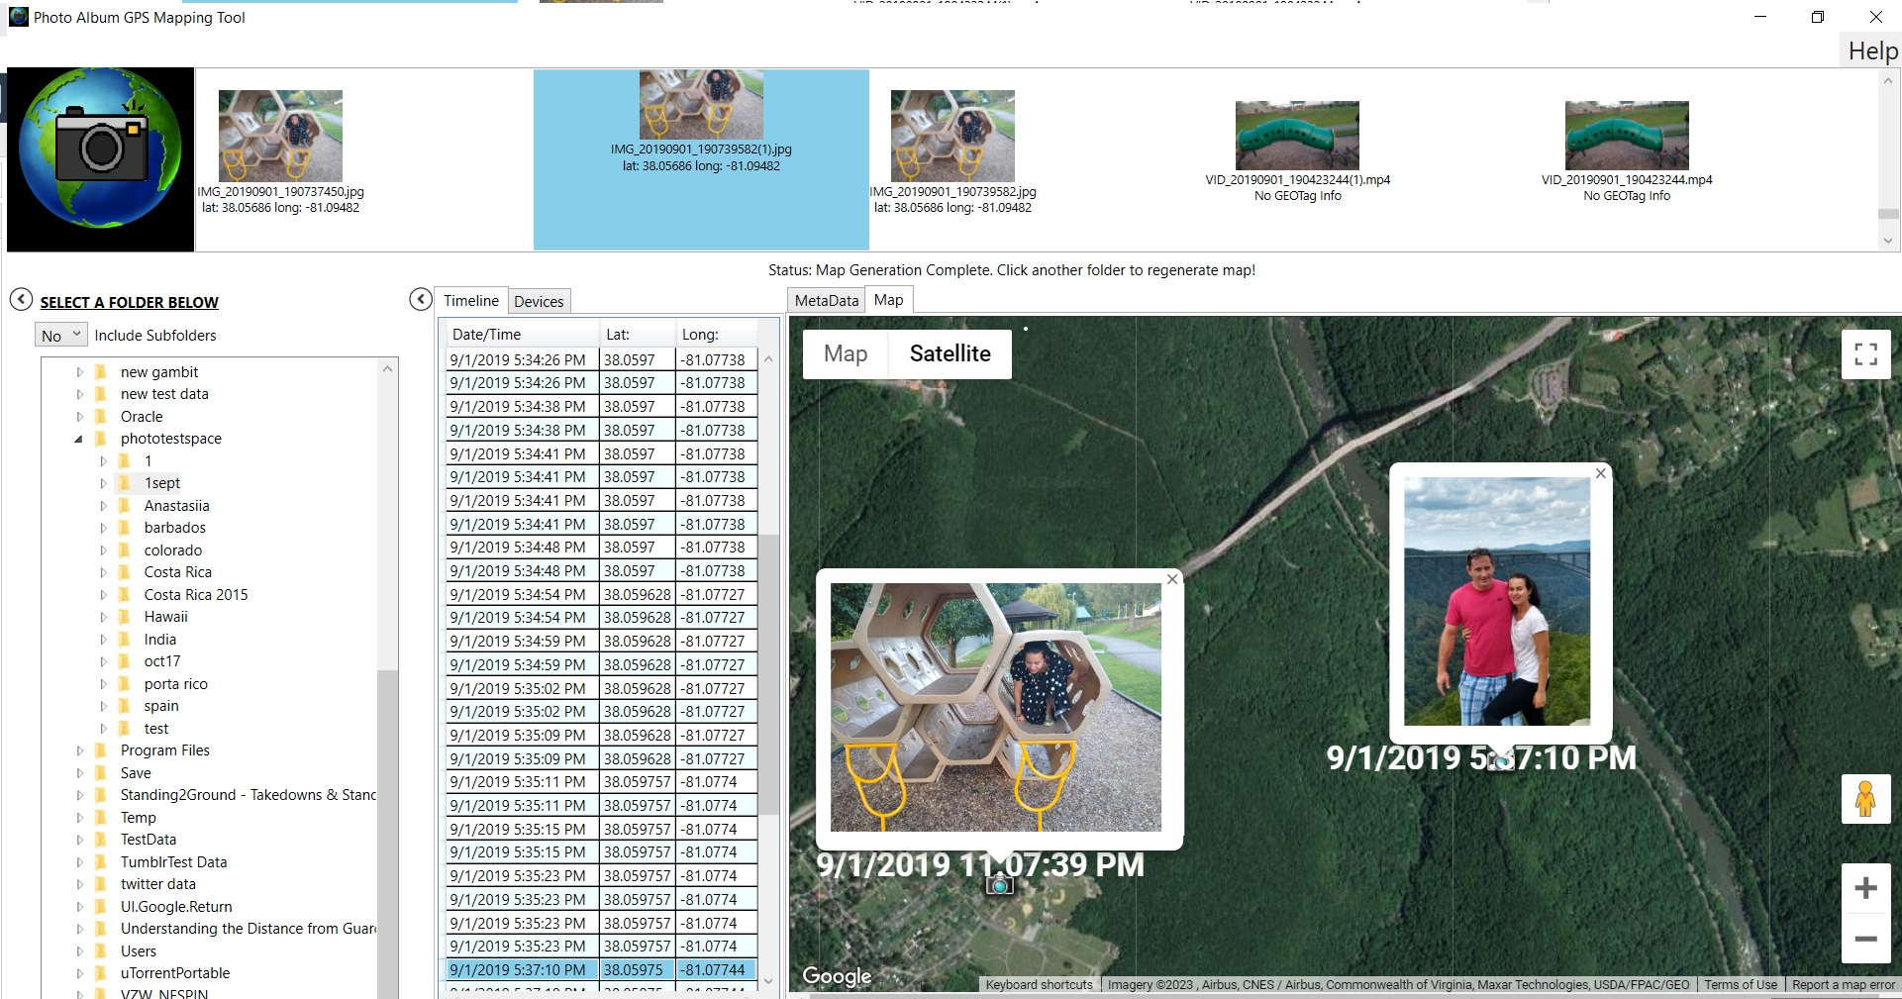Select the 9/1/2019 5:37:10 PM timeline row
1902x999 pixels.
coord(602,970)
